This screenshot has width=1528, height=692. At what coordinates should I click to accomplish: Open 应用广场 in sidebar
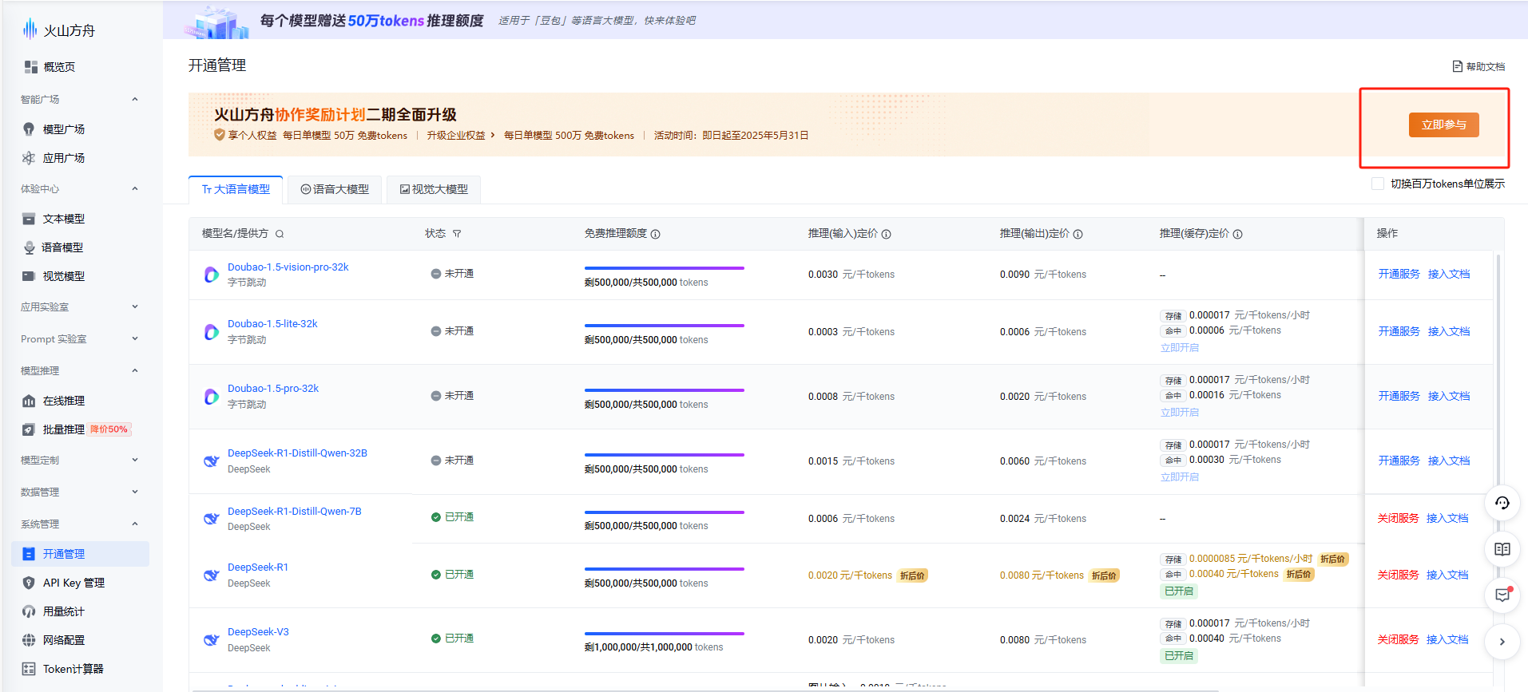pyautogui.click(x=64, y=158)
